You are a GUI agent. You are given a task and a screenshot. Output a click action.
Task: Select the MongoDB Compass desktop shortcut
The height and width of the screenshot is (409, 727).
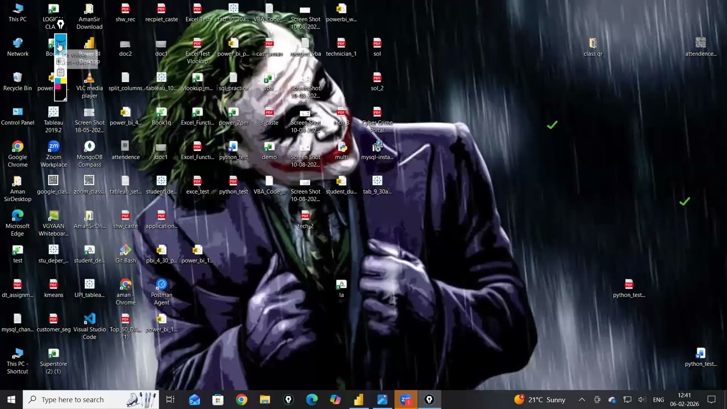89,154
